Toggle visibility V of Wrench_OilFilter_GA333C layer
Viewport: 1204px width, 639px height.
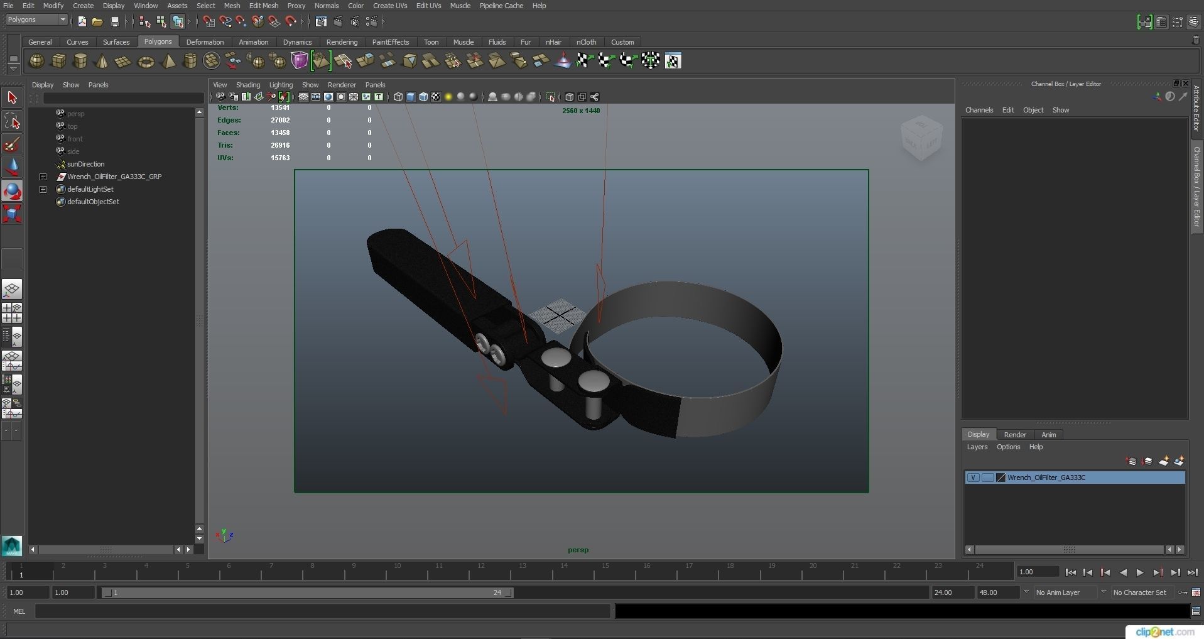pyautogui.click(x=973, y=478)
